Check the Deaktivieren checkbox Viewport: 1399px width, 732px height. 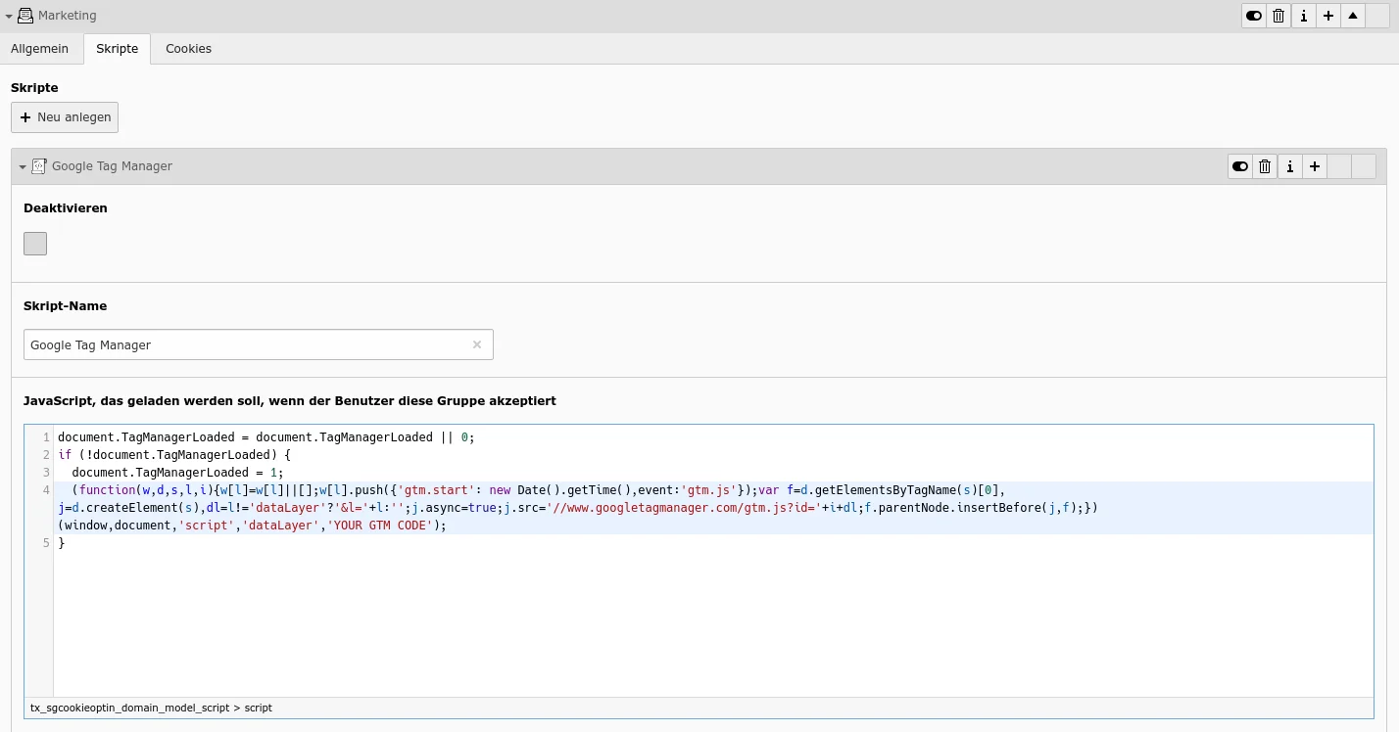point(34,243)
